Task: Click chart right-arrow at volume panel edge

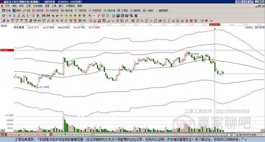Action: pos(262,130)
